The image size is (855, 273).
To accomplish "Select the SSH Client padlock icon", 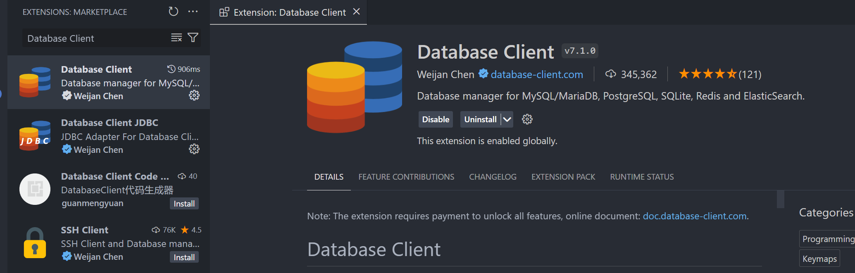I will 35,243.
